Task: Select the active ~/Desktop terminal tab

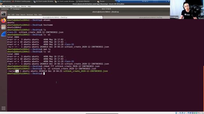Action: pyautogui.click(x=55, y=17)
